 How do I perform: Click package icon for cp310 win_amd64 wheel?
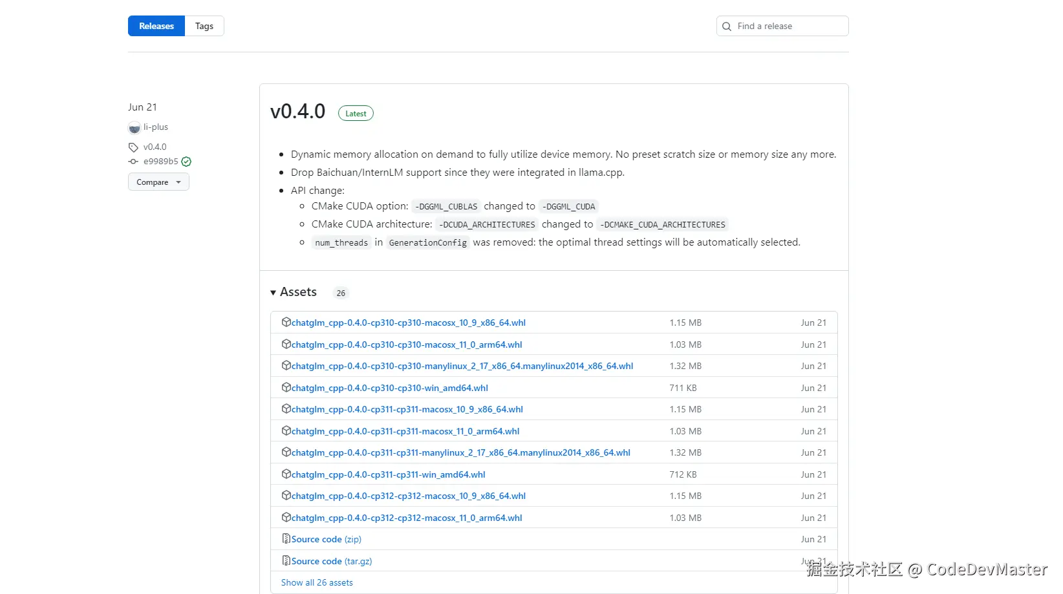point(286,388)
